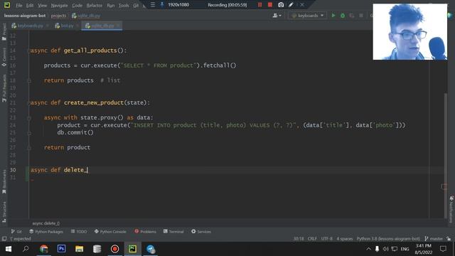Screen dimensions: 455x256
Task: Stop the screen recording
Action: click(x=270, y=5)
